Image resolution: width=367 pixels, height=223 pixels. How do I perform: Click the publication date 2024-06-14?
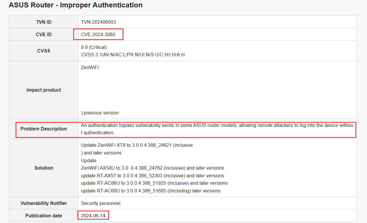click(x=93, y=216)
